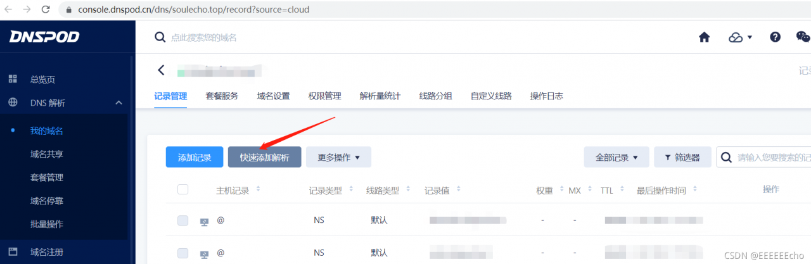
Task: Switch to the 解析量统计 tab
Action: [x=380, y=96]
